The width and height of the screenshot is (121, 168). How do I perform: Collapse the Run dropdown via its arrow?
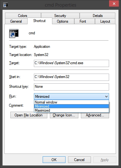click(x=106, y=97)
